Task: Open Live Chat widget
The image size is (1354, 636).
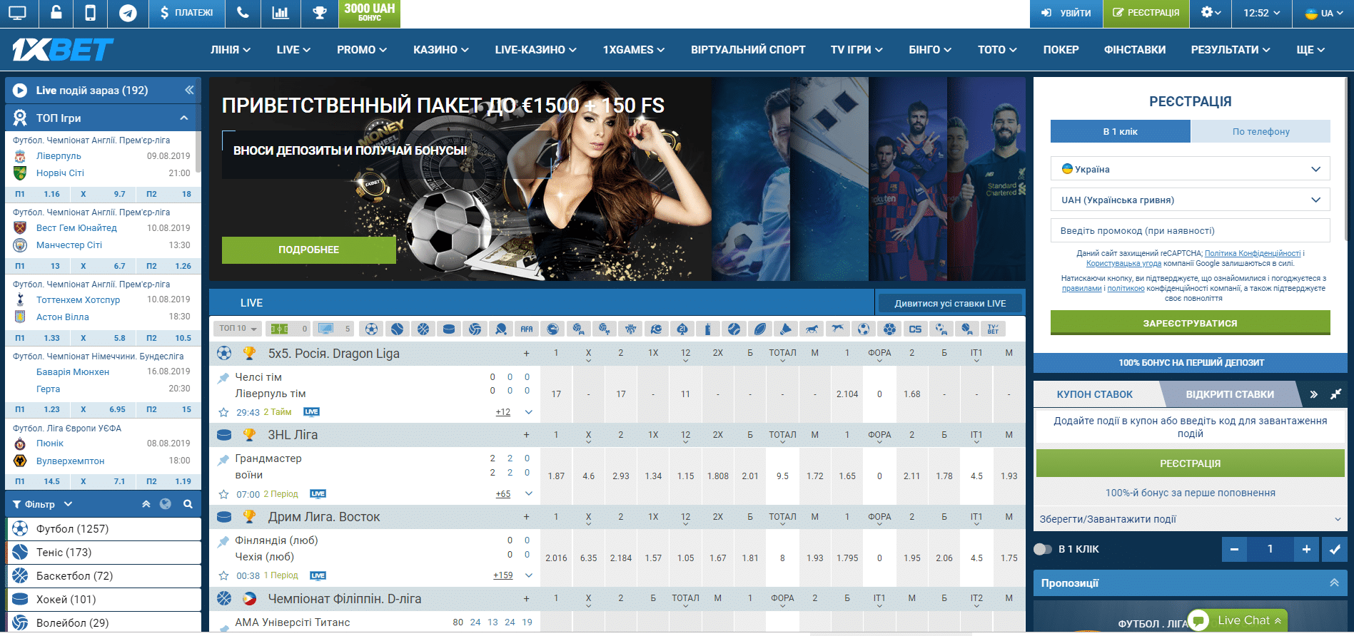Action: 1238,620
